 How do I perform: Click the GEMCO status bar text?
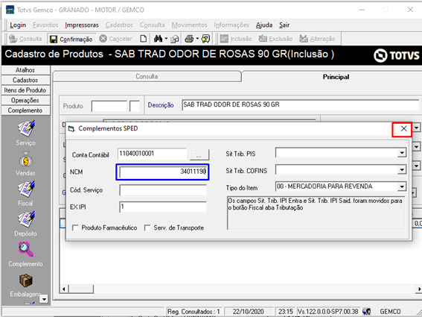[x=390, y=312]
